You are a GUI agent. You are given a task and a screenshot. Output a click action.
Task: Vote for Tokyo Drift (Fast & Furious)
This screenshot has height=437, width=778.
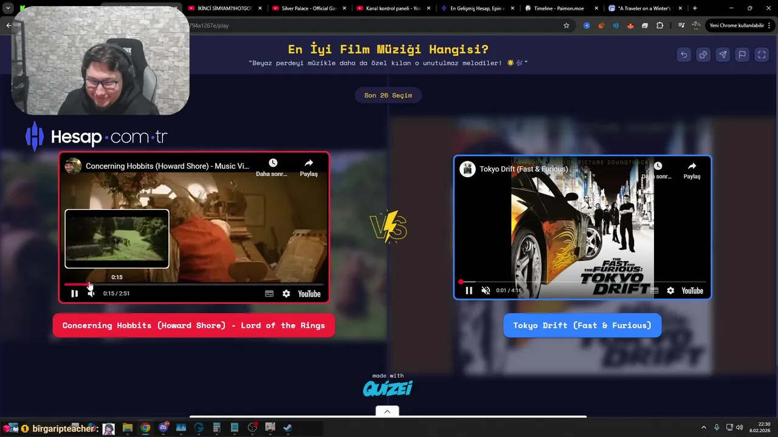click(x=582, y=325)
